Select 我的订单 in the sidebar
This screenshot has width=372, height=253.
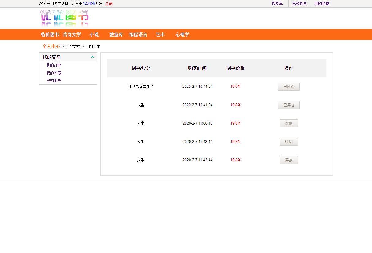pyautogui.click(x=54, y=65)
